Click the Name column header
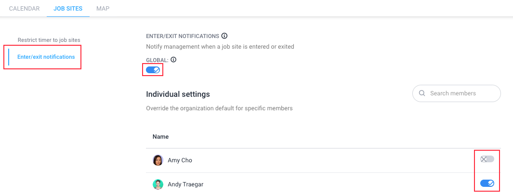Viewport: 513px width, 196px height. coord(160,136)
